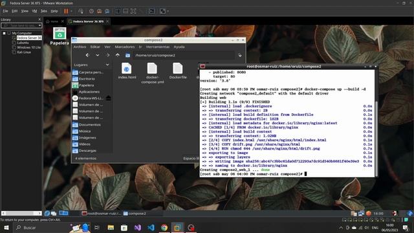
Task: Open the VMware Help menu
Action: point(54,11)
